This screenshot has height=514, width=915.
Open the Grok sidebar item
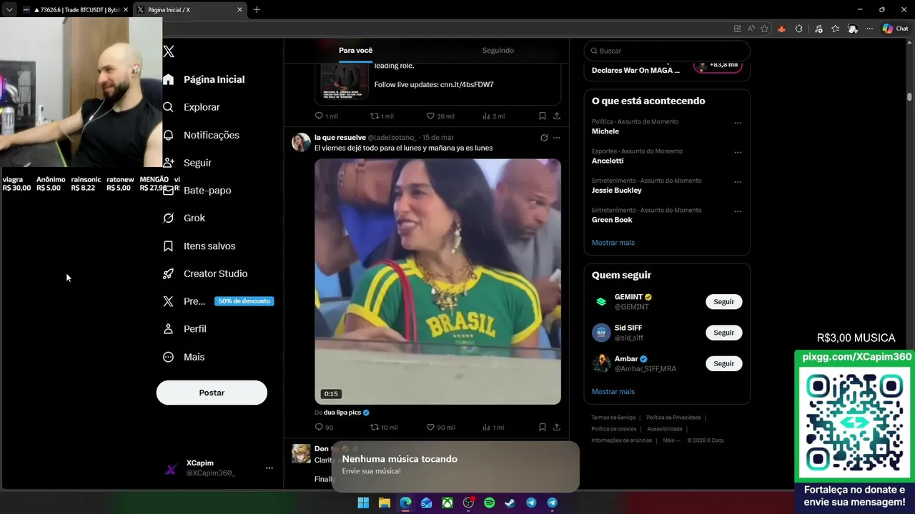pos(184,218)
